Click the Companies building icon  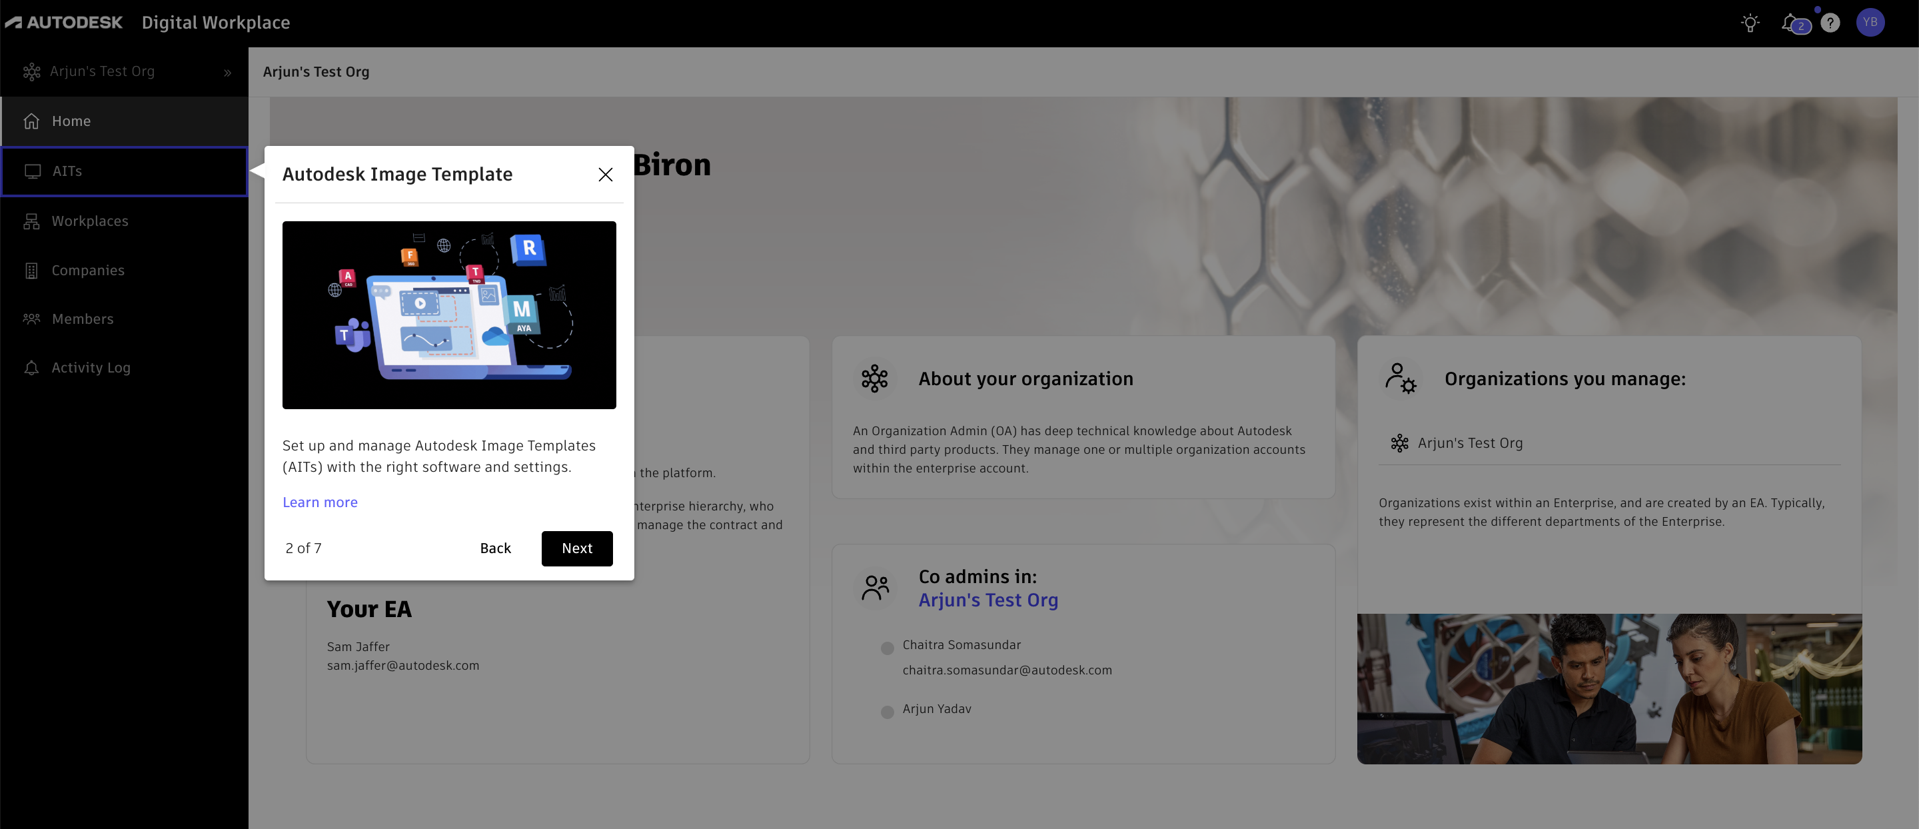[31, 271]
